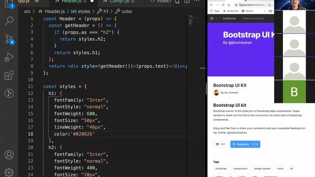
Task: Click the color value '#020826' on line 18
Action: tap(83, 134)
